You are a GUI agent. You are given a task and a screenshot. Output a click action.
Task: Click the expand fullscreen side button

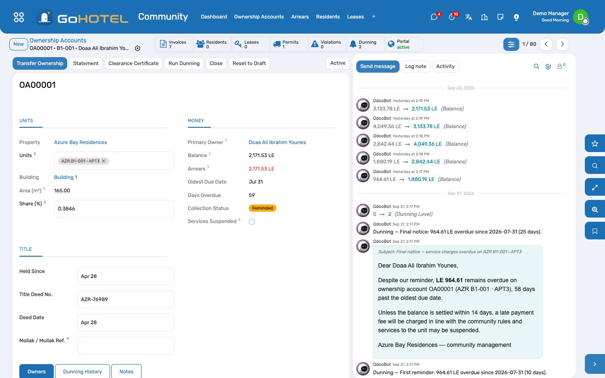(x=595, y=187)
